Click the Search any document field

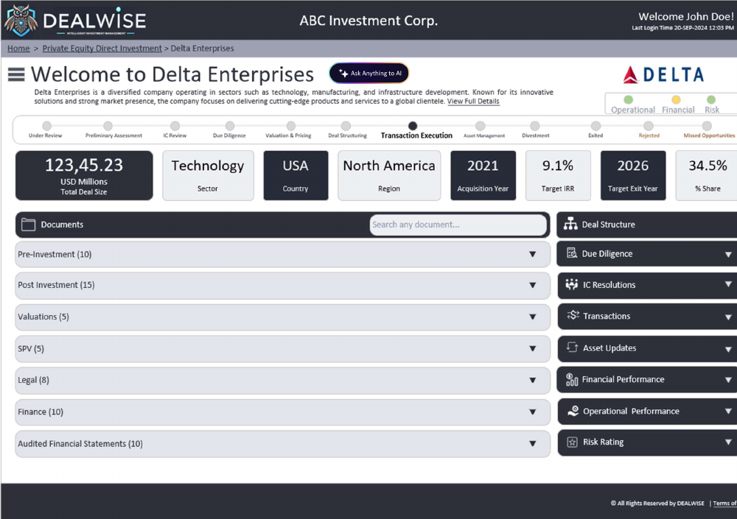coord(458,225)
